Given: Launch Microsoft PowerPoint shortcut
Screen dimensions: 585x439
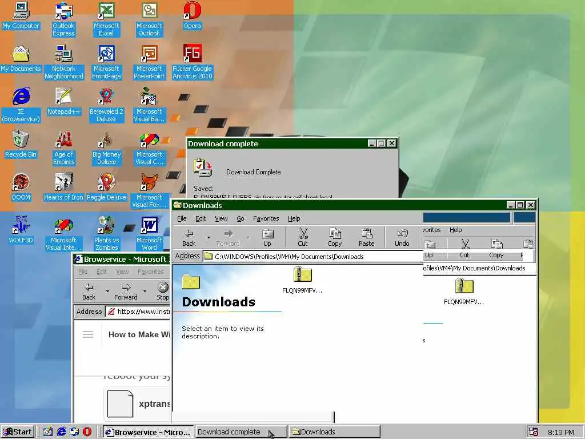Looking at the screenshot, I should 149,62.
